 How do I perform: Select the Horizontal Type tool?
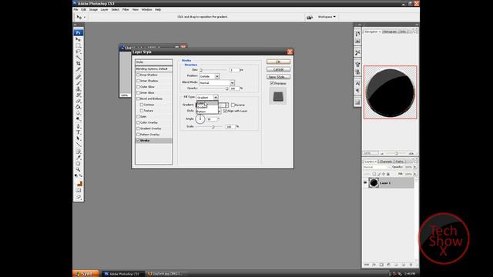click(79, 132)
